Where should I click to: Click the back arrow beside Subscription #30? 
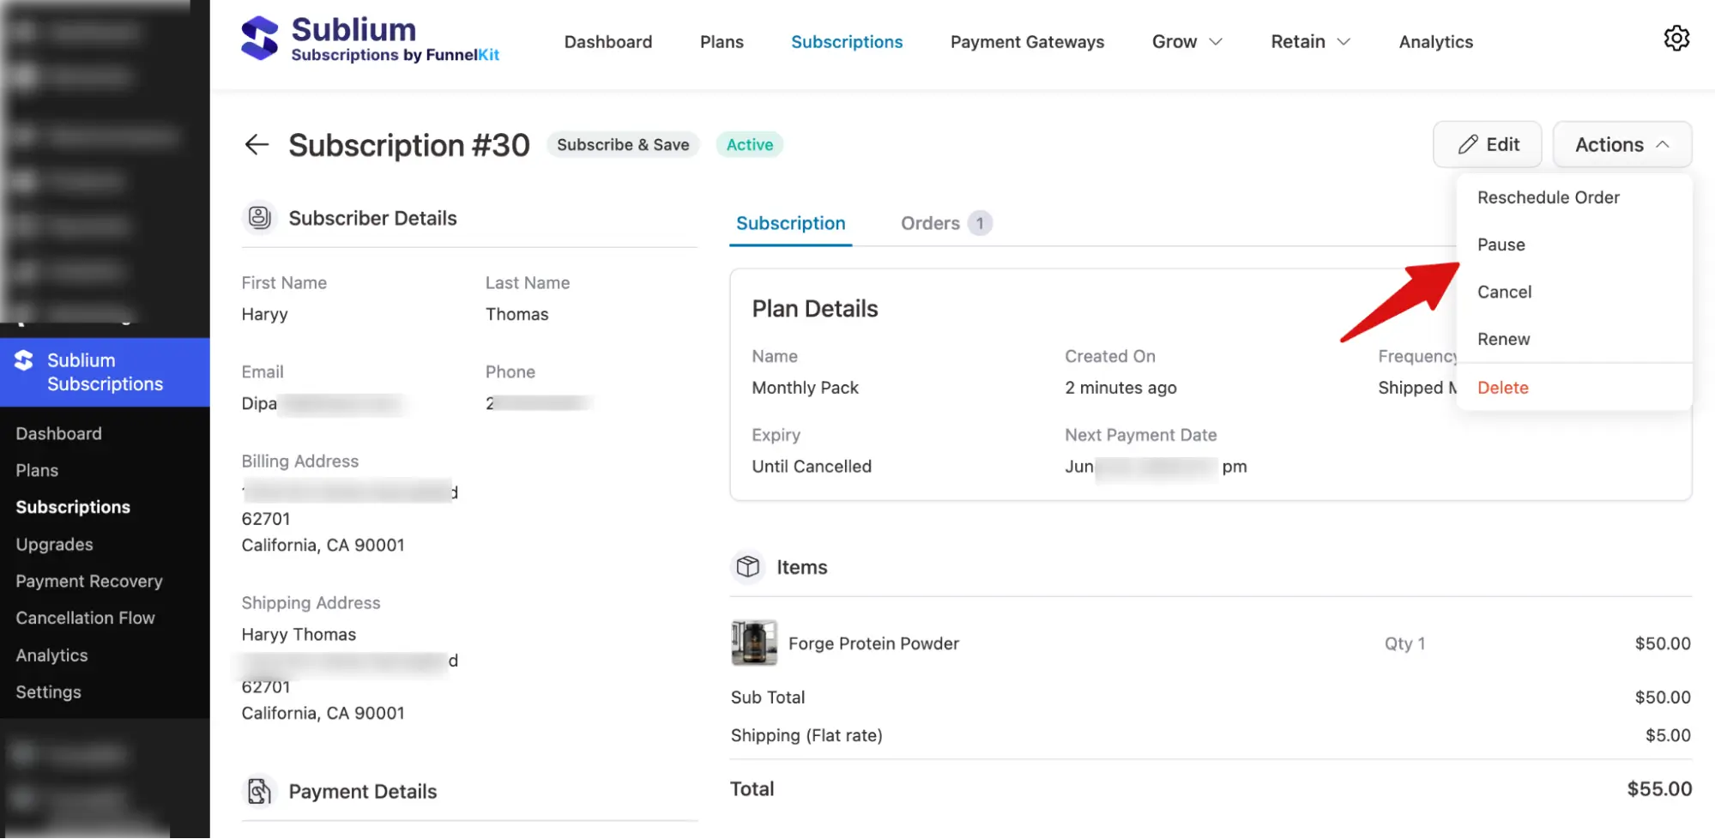click(257, 144)
